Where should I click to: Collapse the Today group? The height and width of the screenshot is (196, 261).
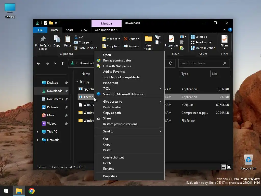pyautogui.click(x=77, y=81)
